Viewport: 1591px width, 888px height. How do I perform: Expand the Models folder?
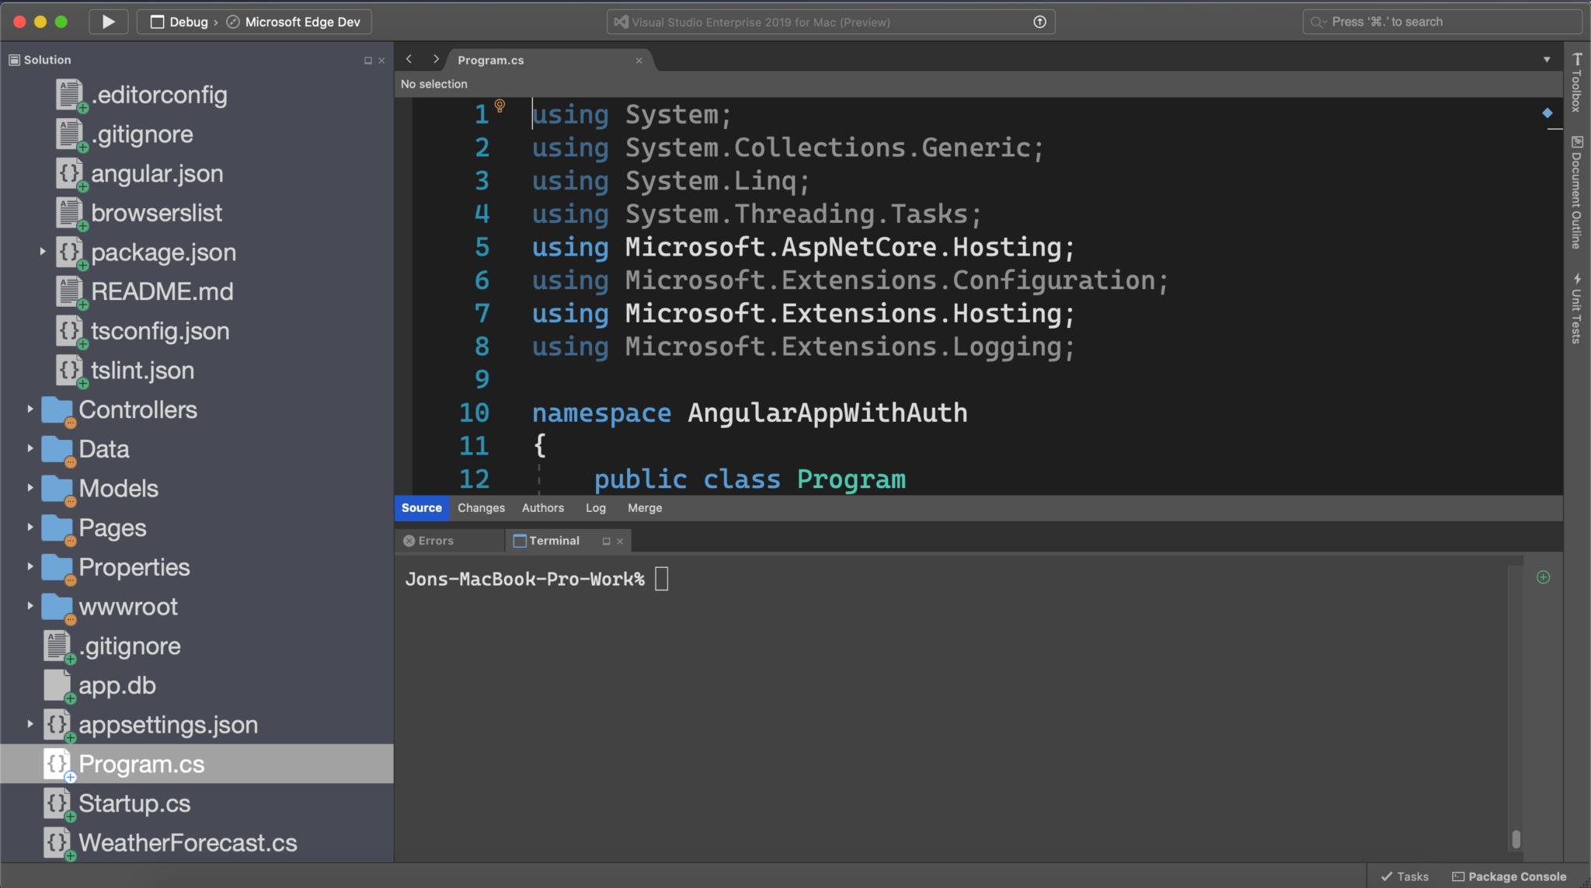pos(29,488)
